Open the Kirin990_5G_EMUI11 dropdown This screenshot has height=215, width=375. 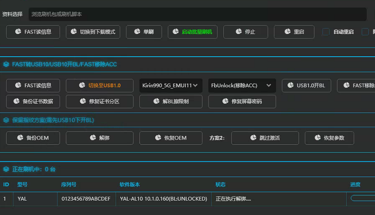coord(171,85)
